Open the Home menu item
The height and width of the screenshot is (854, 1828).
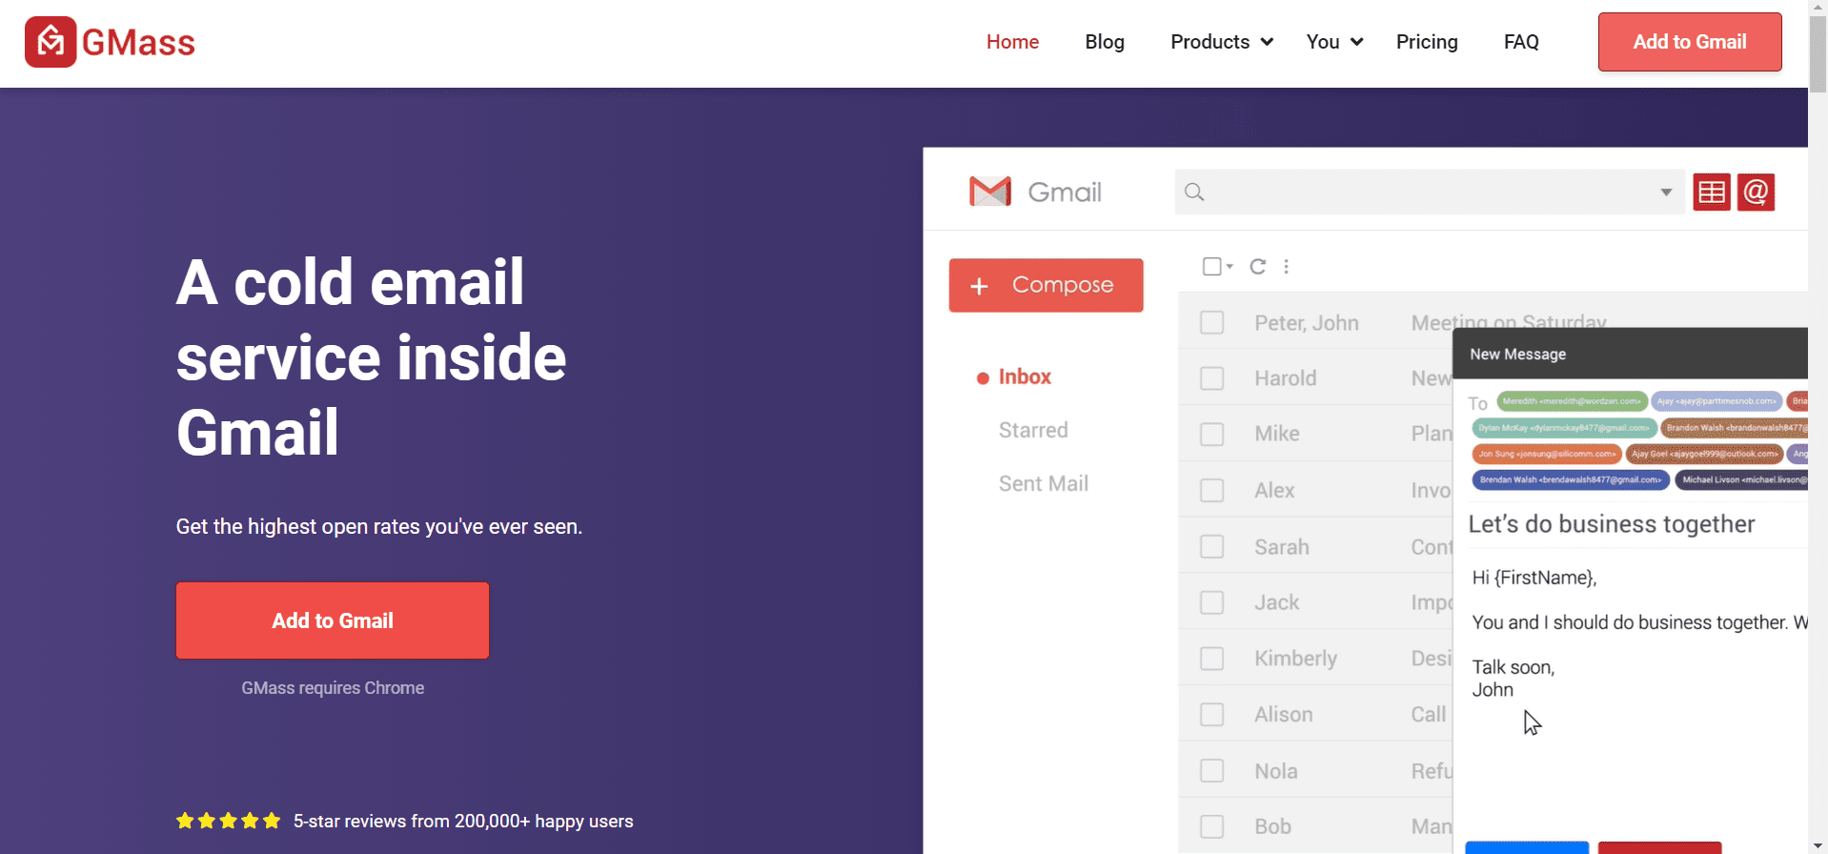[x=1012, y=42]
